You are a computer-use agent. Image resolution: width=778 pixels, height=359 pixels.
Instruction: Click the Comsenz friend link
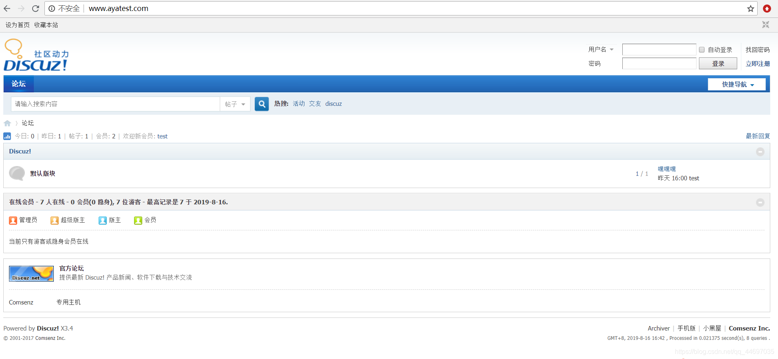[x=21, y=302]
